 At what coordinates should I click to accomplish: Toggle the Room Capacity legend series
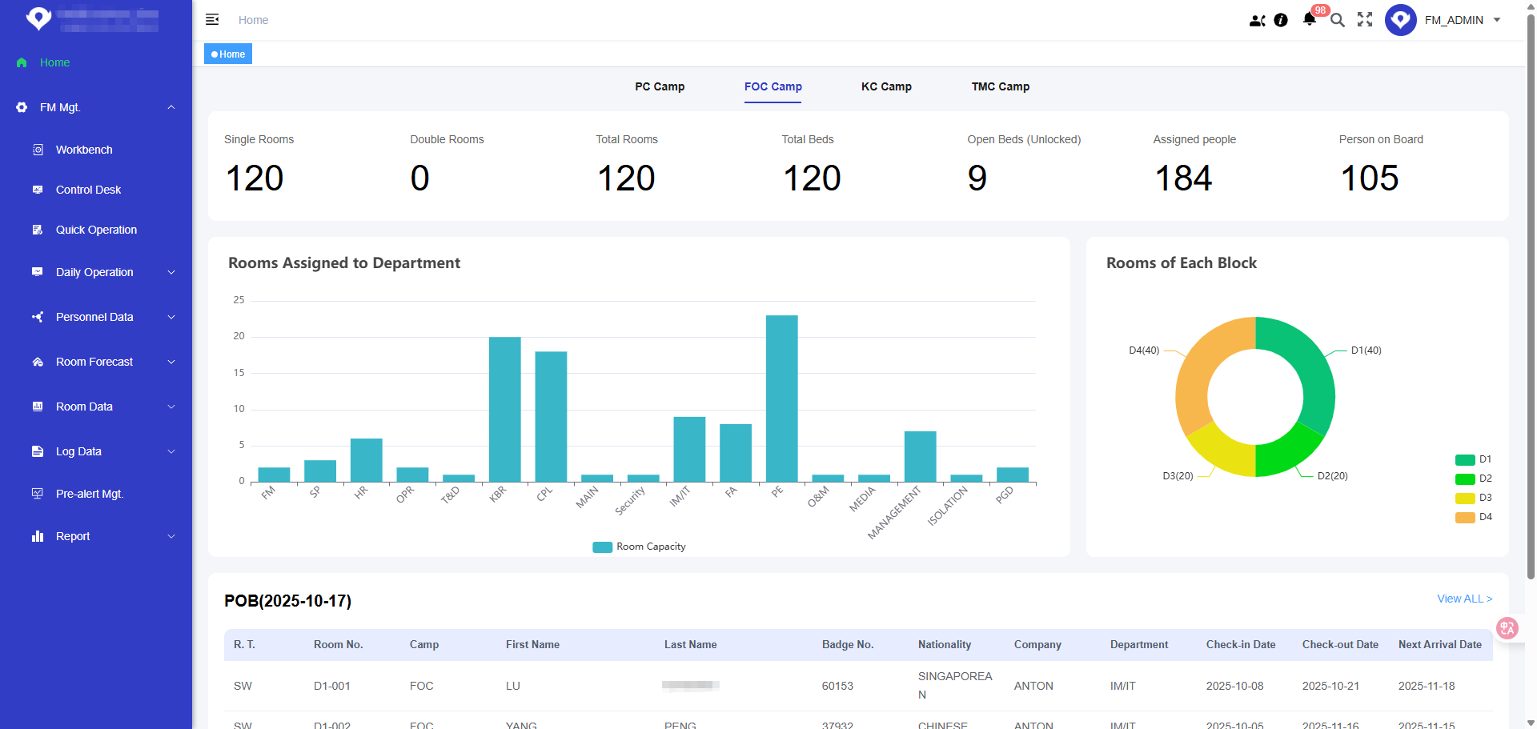639,547
